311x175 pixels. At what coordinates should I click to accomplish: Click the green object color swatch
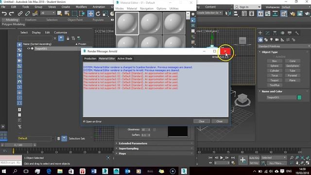tap(299, 97)
